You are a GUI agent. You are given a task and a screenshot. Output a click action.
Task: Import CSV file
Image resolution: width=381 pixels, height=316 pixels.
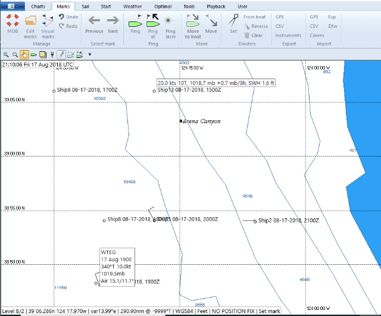(x=314, y=26)
